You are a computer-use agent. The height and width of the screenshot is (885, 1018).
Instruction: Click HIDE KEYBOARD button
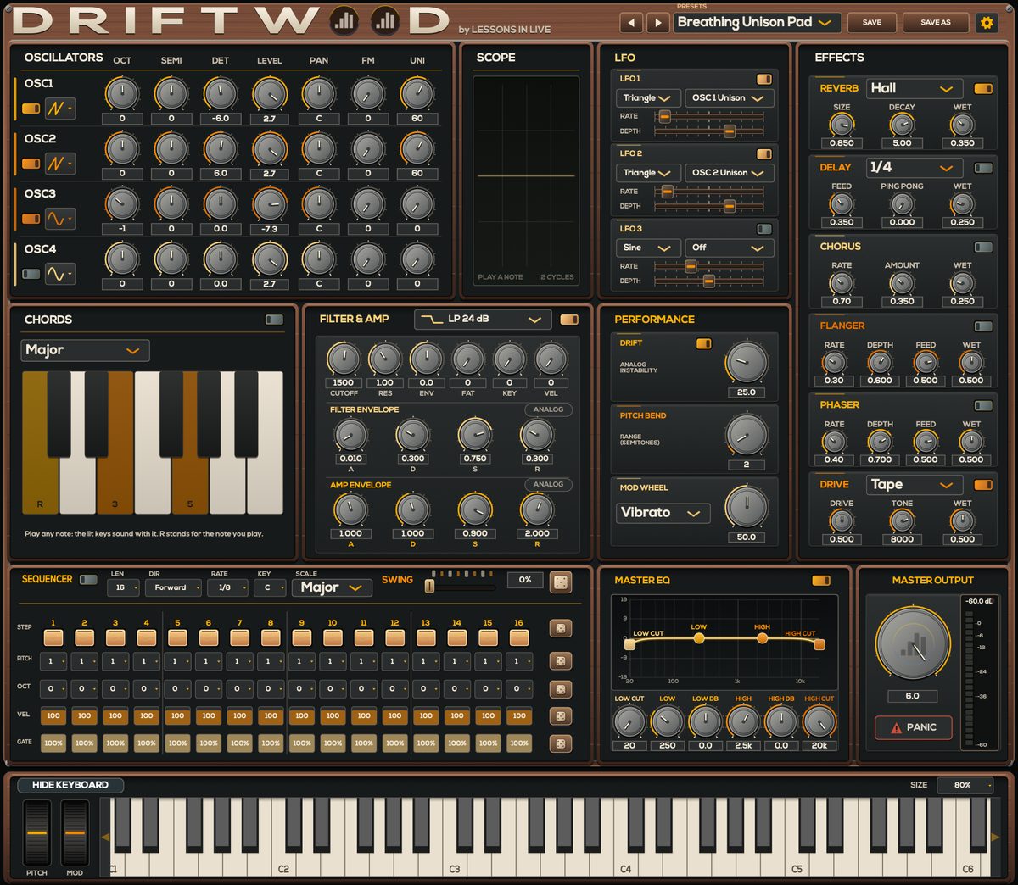click(x=70, y=786)
